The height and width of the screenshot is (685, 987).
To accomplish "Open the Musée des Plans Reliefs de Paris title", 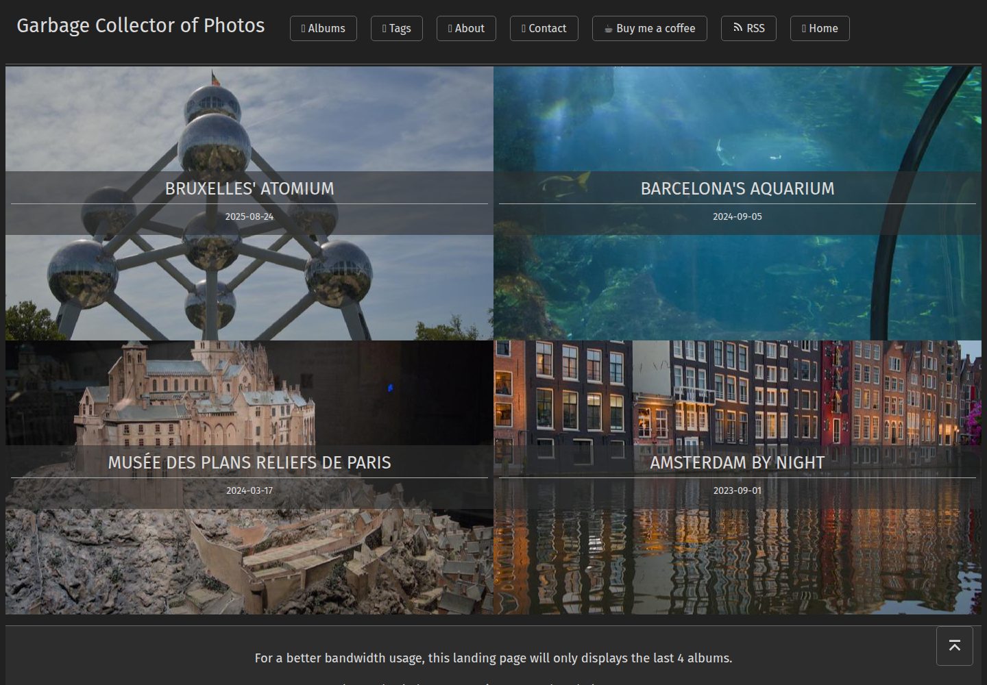I will pos(249,462).
